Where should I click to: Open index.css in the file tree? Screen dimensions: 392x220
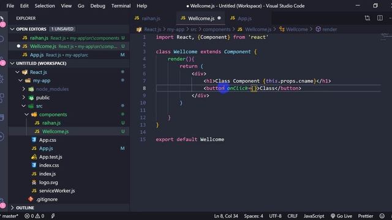pos(49,166)
